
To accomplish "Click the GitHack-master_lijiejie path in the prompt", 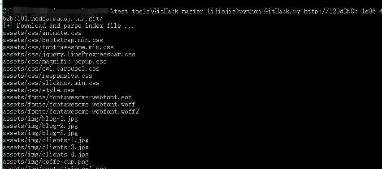I will point(195,11).
